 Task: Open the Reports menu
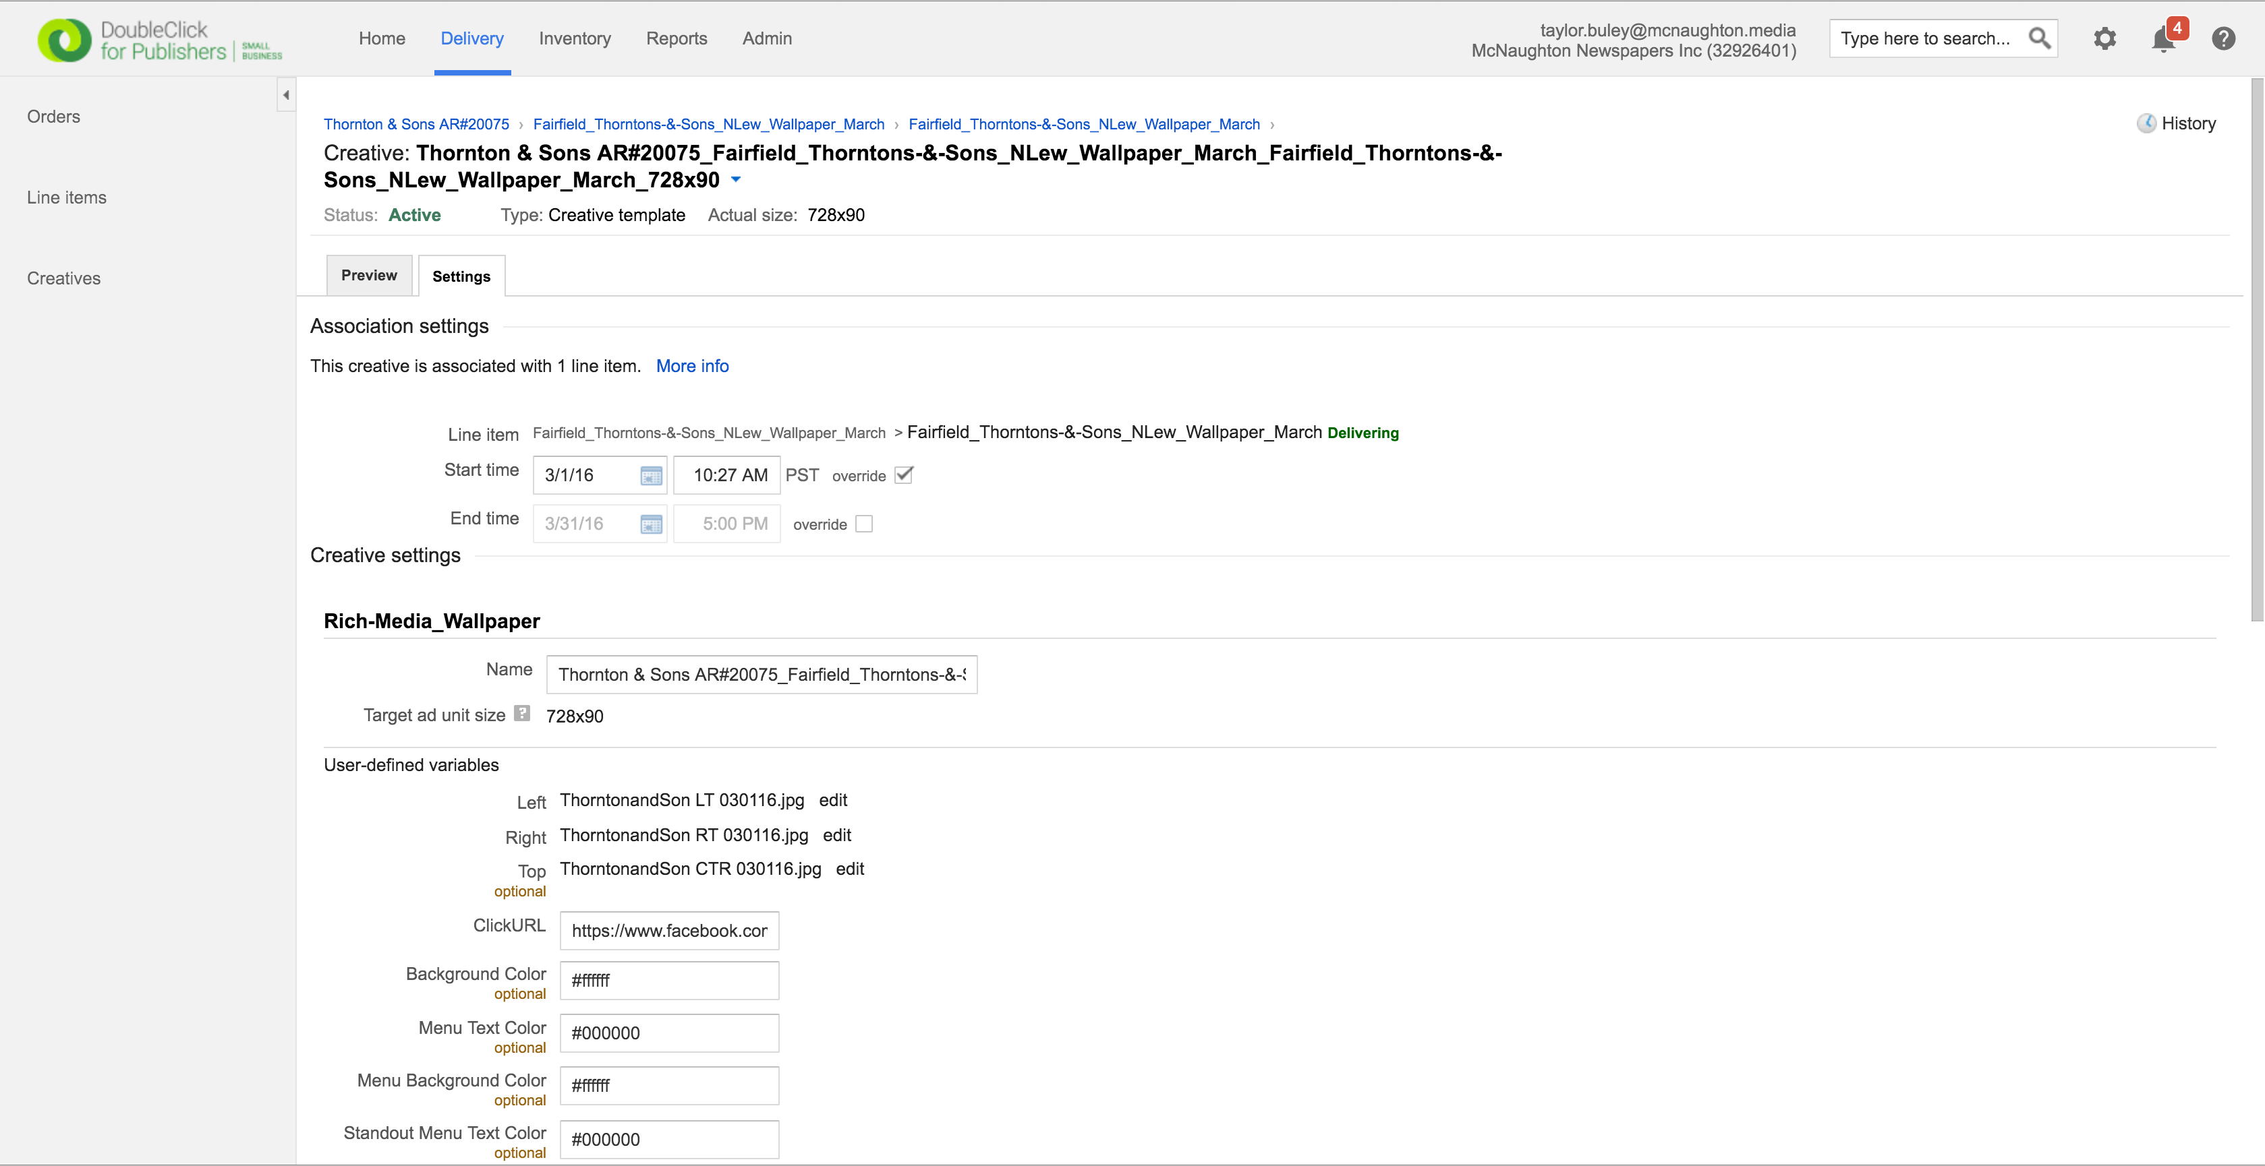pos(676,38)
